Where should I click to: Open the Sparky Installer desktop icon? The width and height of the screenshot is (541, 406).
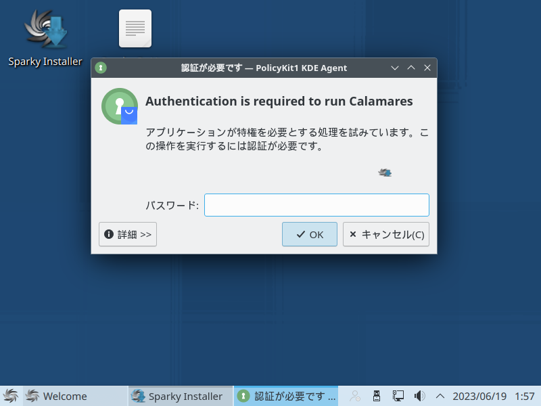(45, 37)
